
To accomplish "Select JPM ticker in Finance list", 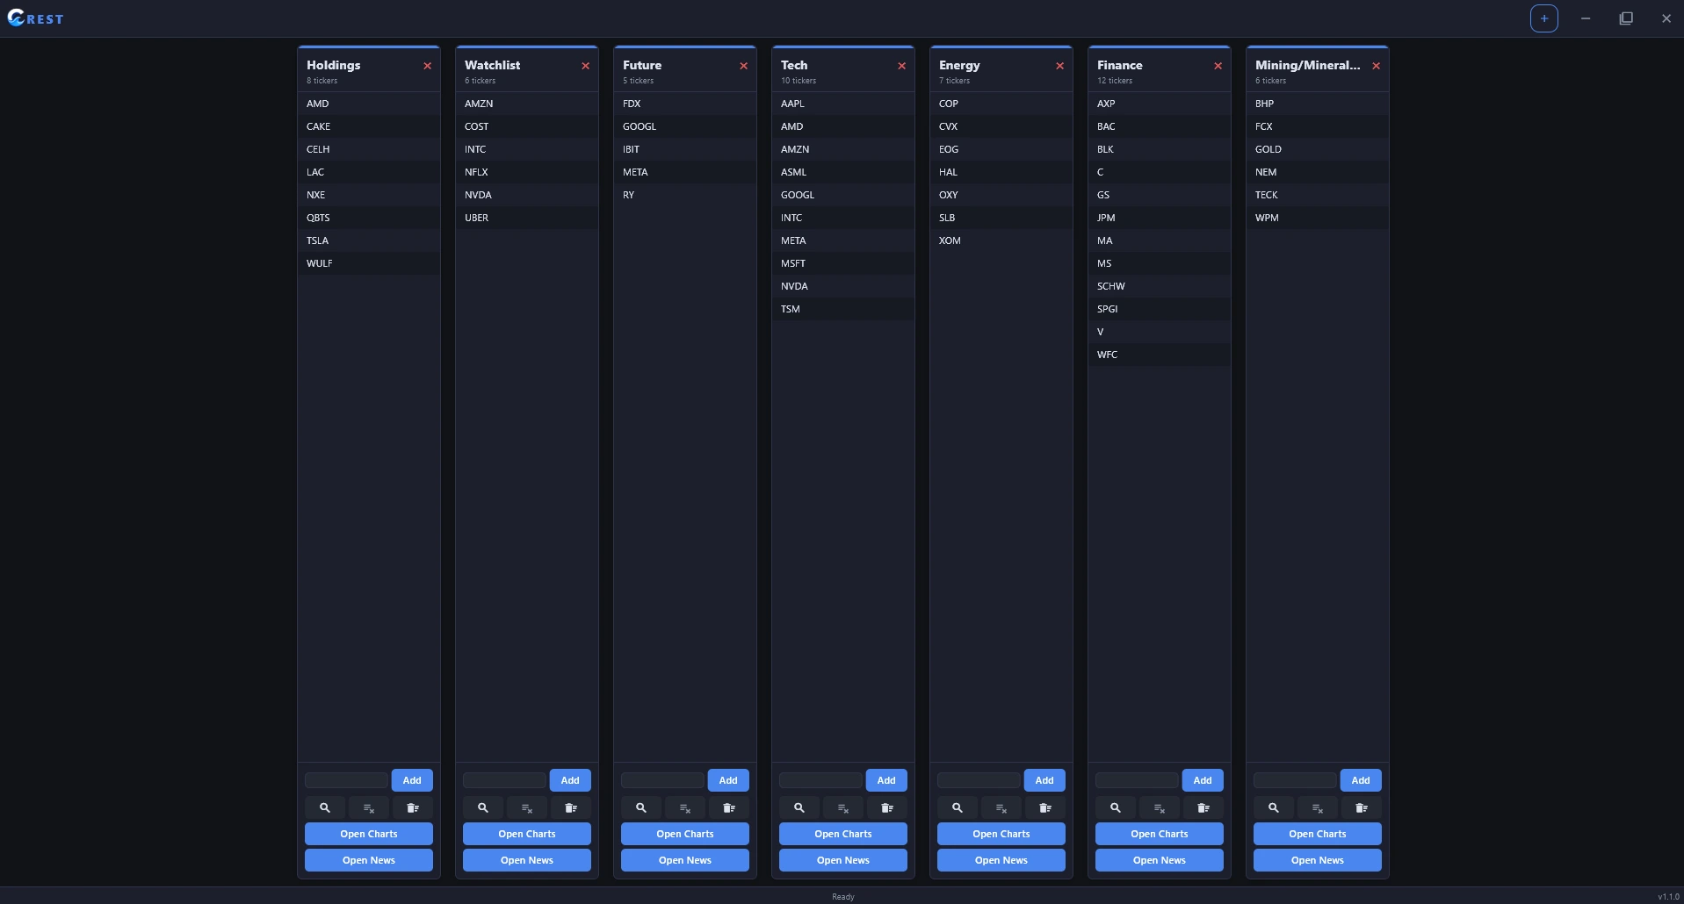I will click(x=1160, y=218).
